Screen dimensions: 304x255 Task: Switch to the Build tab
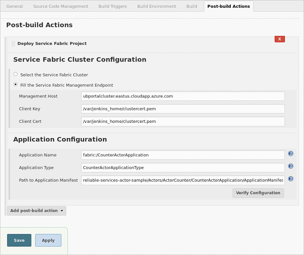(x=191, y=6)
